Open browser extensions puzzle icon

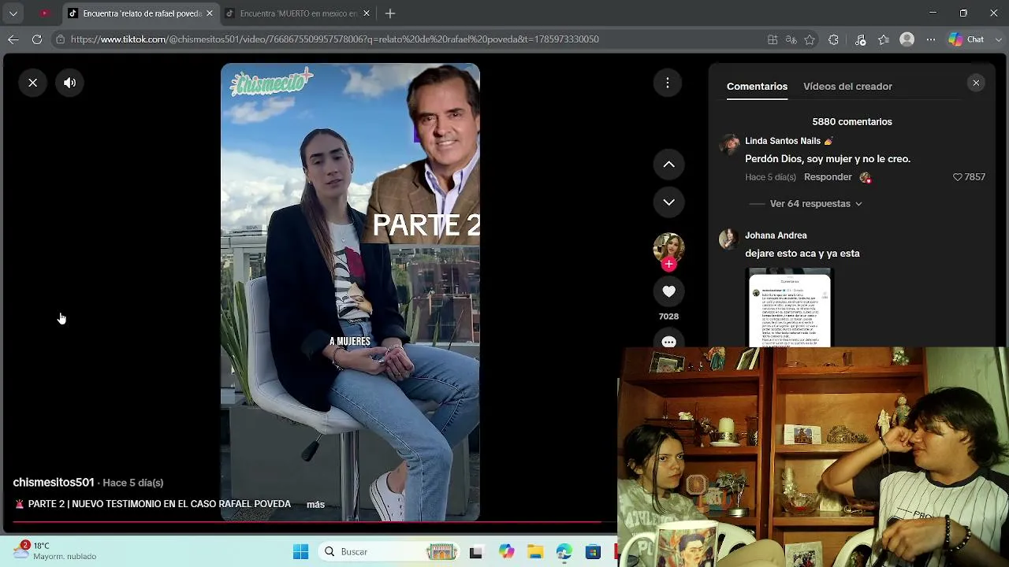(x=833, y=39)
